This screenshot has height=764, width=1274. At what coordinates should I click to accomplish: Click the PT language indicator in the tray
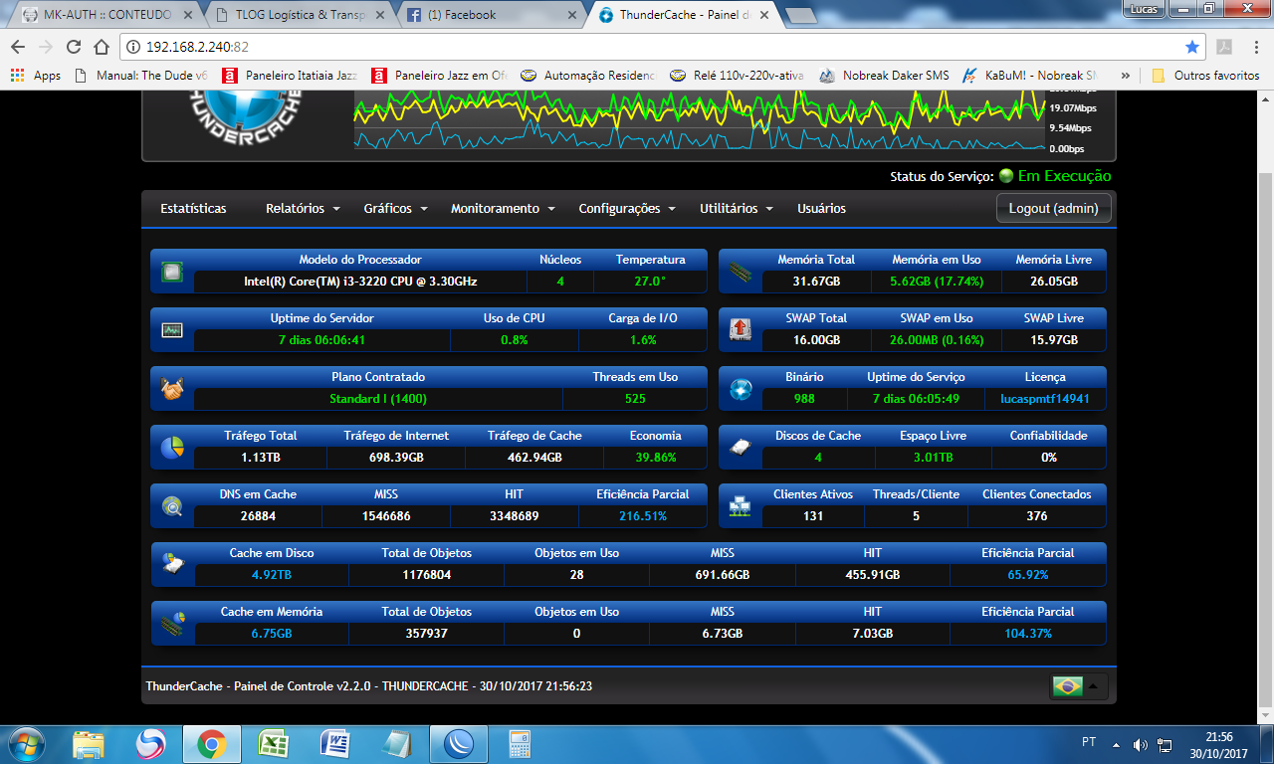tap(1089, 743)
